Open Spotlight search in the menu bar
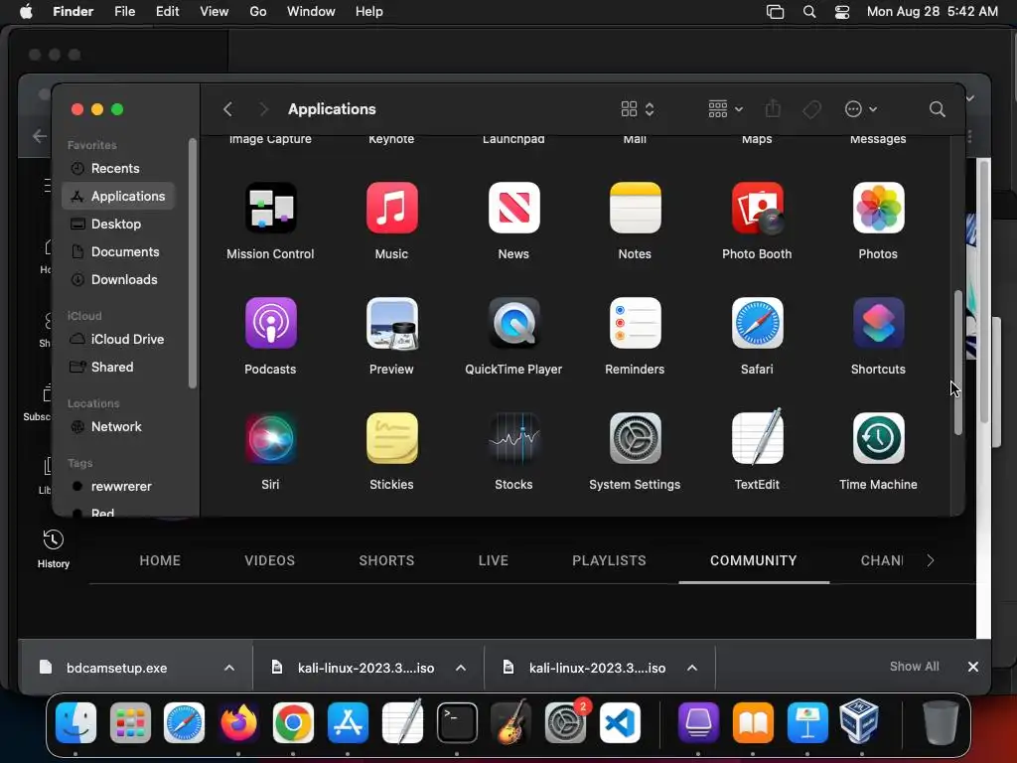This screenshot has width=1017, height=763. tap(808, 12)
